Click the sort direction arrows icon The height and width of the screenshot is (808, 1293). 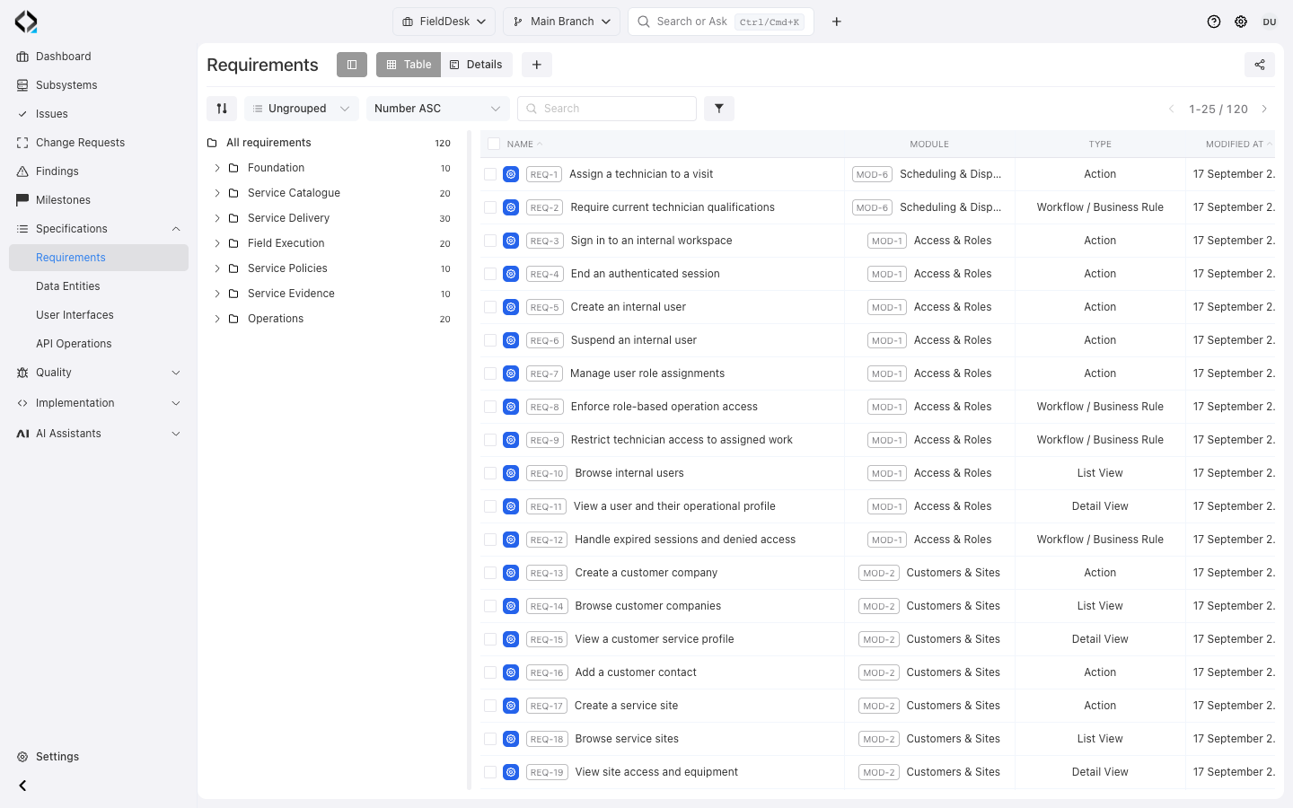[x=222, y=109]
